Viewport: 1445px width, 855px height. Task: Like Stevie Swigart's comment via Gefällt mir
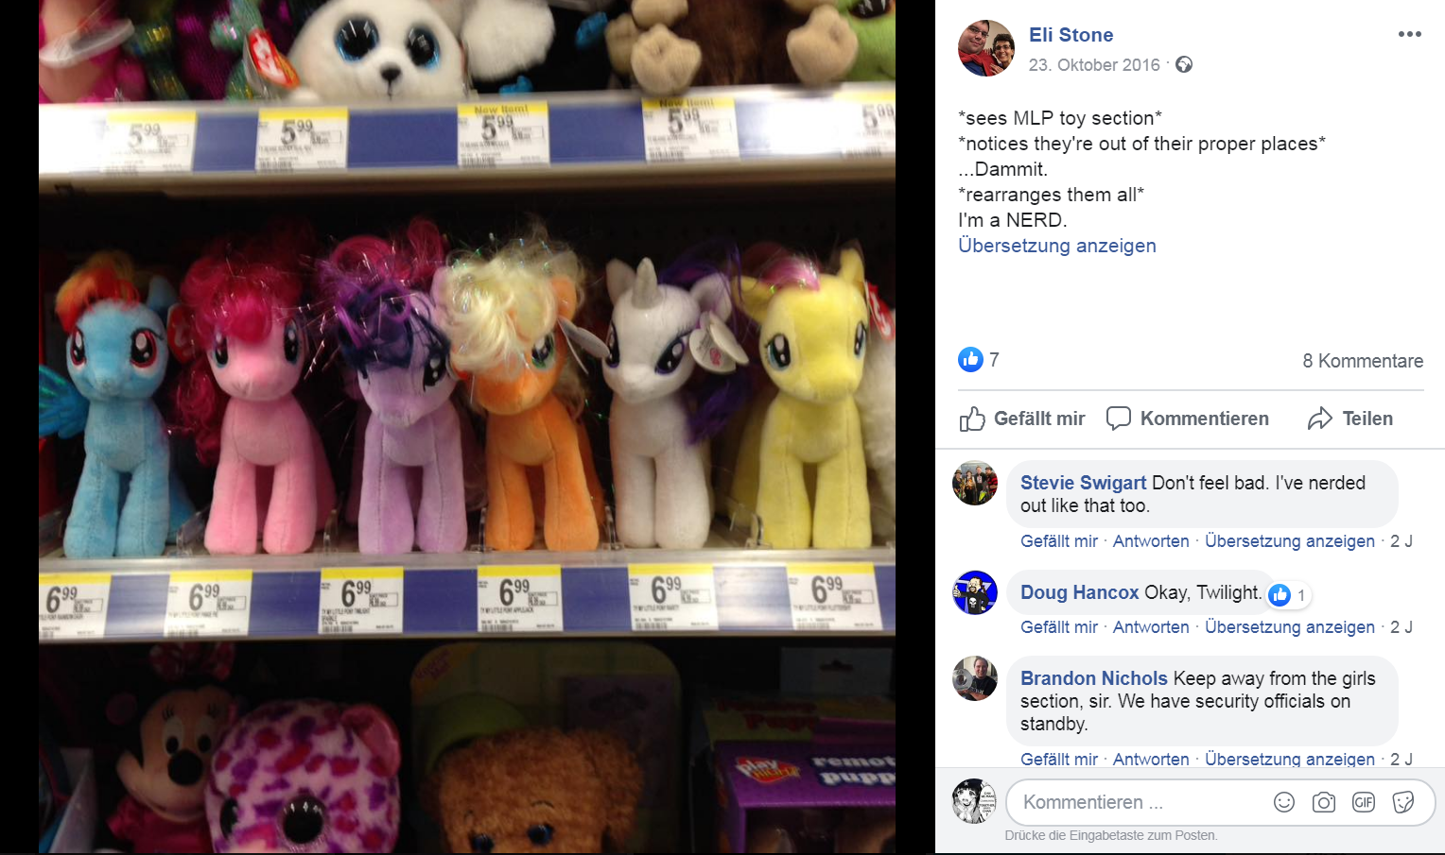1059,541
